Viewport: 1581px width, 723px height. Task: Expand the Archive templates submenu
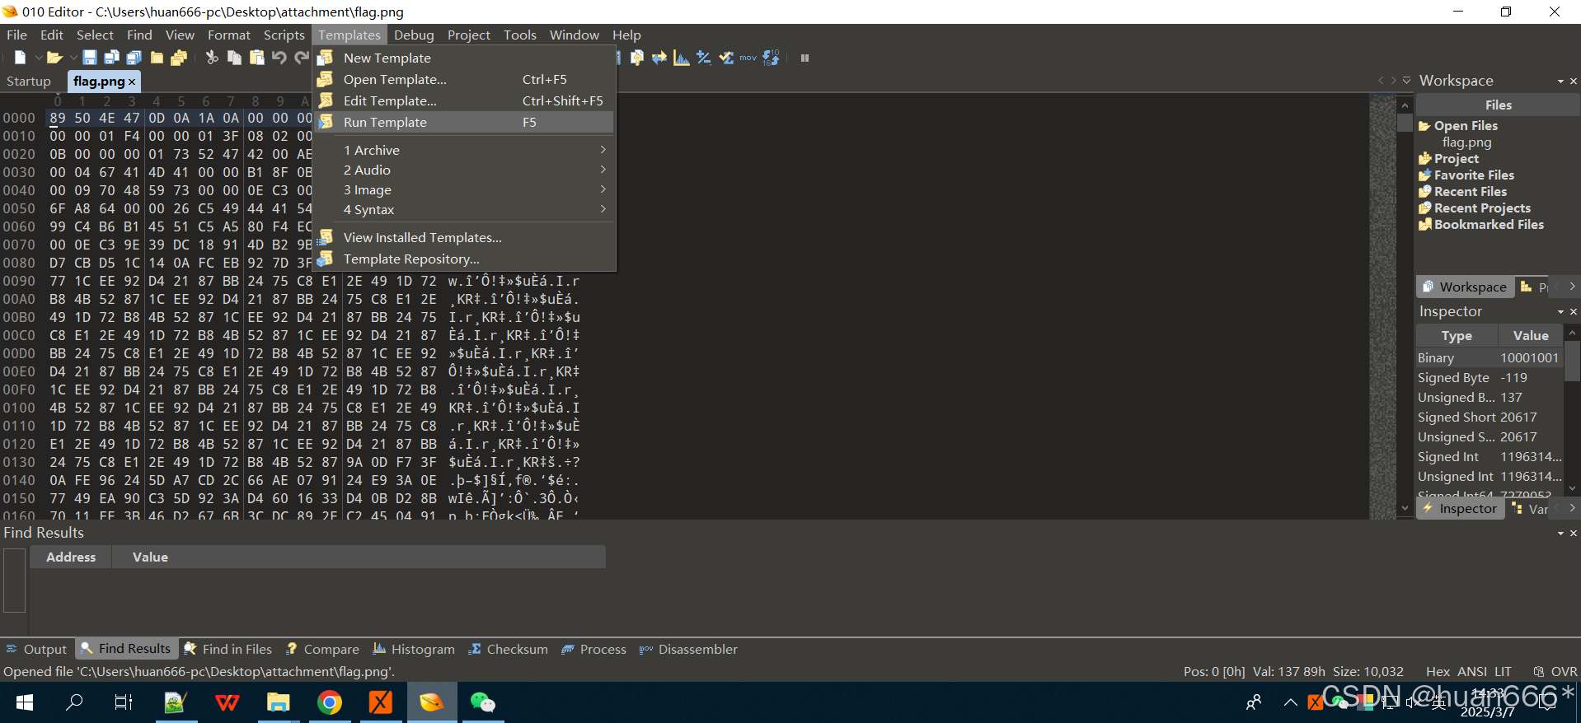464,150
